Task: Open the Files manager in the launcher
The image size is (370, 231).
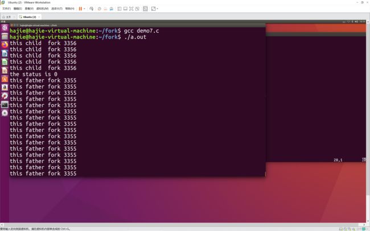Action: point(5,36)
